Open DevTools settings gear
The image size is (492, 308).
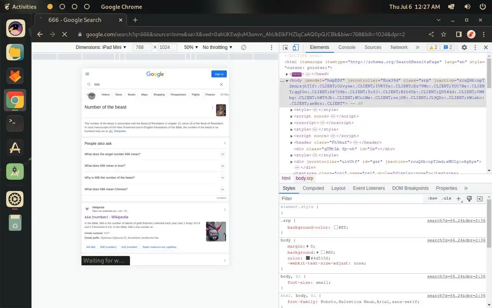pos(464,47)
